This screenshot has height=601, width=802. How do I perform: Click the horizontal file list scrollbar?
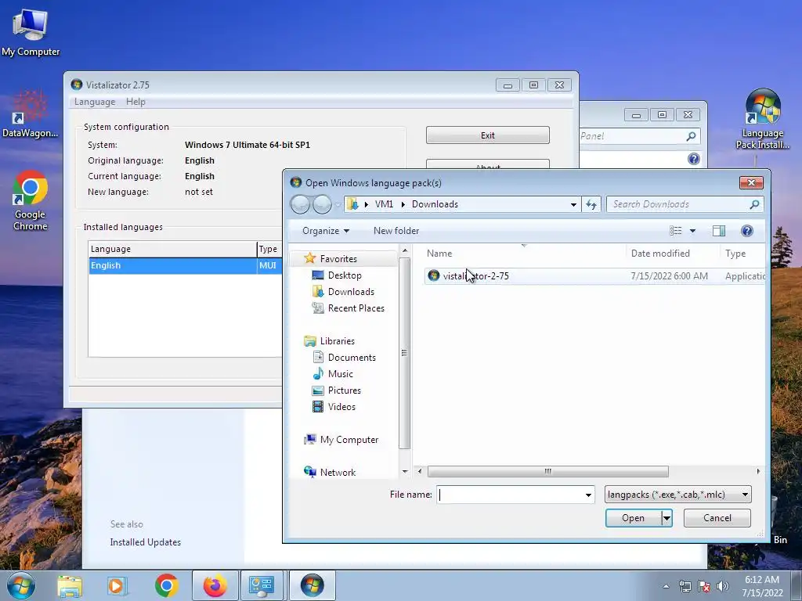click(547, 471)
